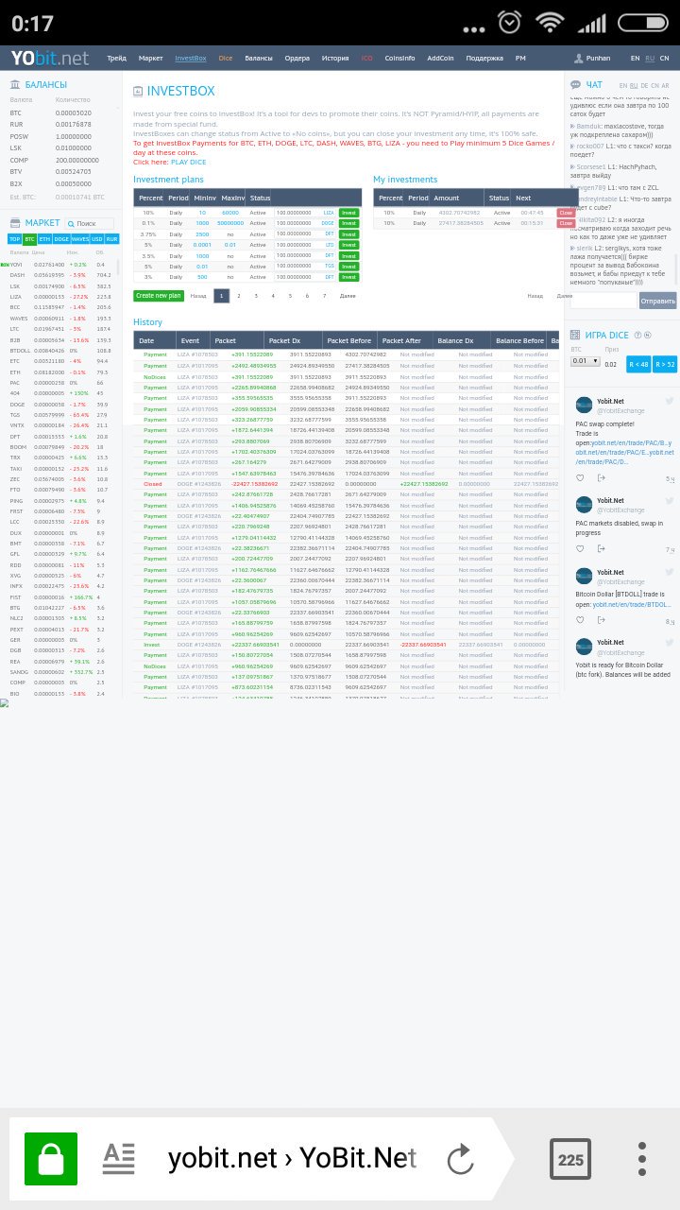
Task: Tap the yobit.net address bar URL
Action: 293,1158
